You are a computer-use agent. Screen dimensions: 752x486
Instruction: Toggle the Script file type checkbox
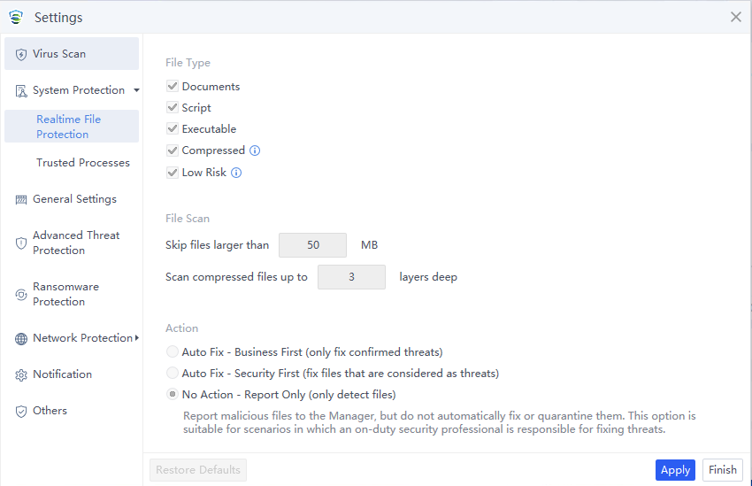[173, 108]
